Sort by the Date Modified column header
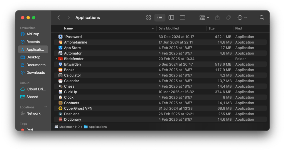 coord(168,28)
